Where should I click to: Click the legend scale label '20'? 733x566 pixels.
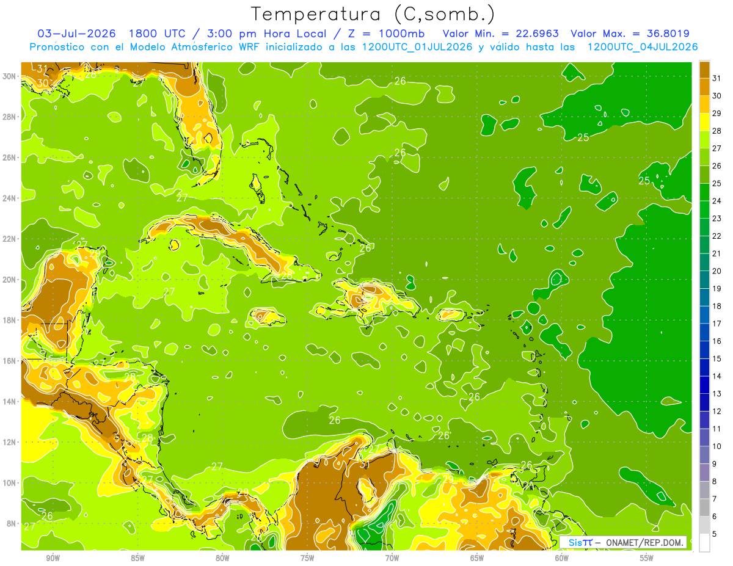pos(717,270)
